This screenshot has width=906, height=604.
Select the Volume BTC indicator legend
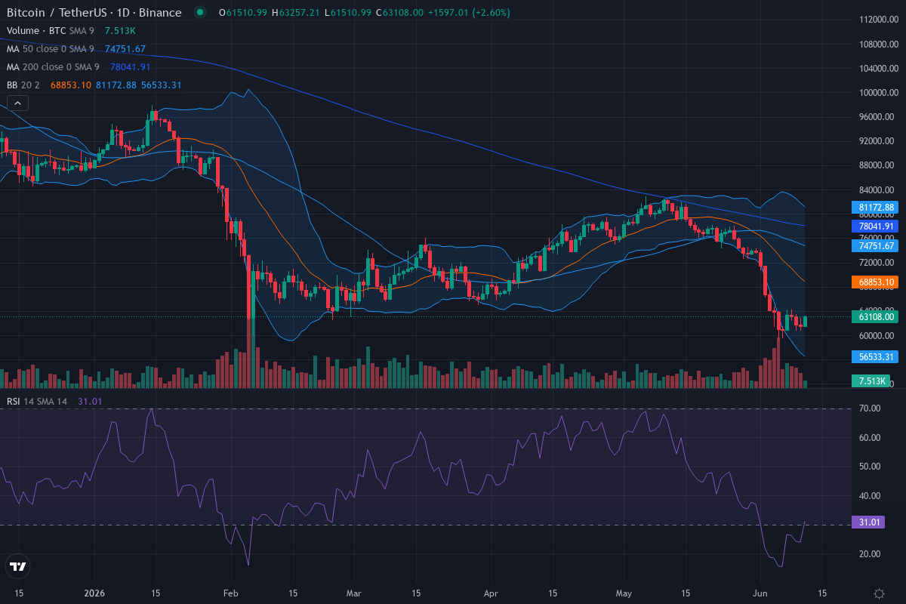tap(52, 30)
